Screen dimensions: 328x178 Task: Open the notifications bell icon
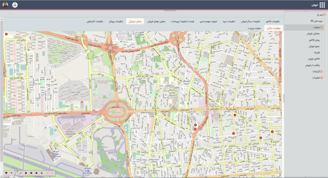15,5
